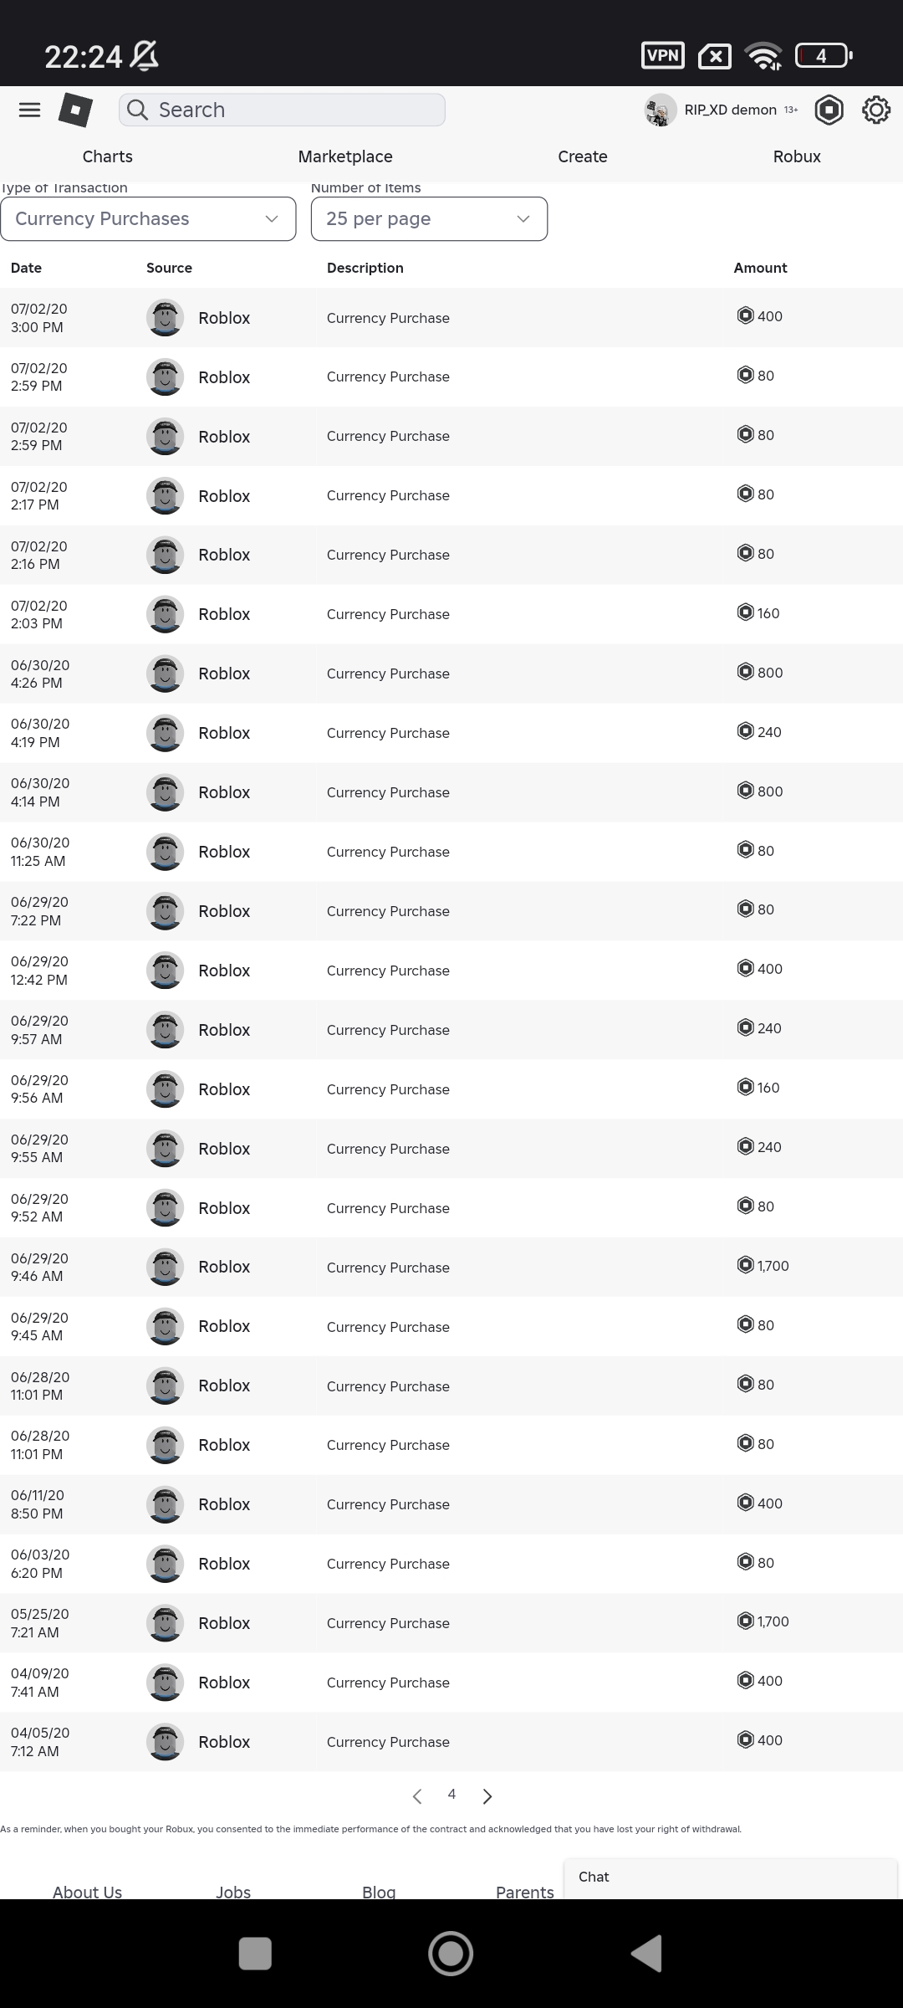Image resolution: width=903 pixels, height=2008 pixels.
Task: Open the Create tab
Action: (x=583, y=156)
